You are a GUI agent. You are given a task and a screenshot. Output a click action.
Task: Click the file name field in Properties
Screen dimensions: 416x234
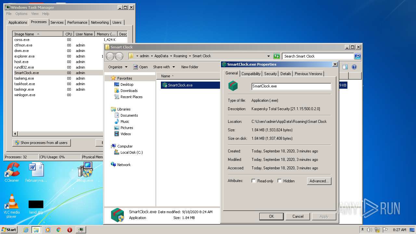pyautogui.click(x=292, y=86)
